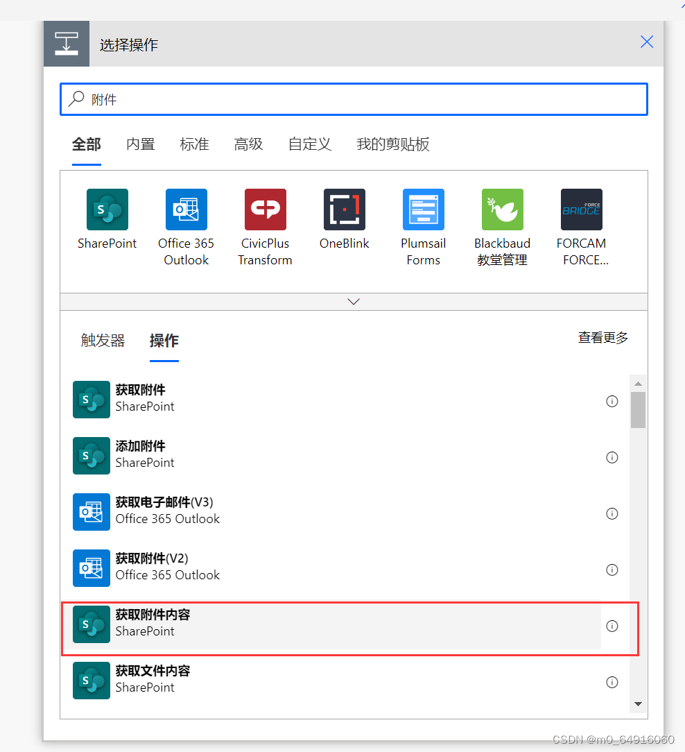Click SharePoint icon of 获取文件内容 row
The image size is (685, 752).
click(x=92, y=680)
